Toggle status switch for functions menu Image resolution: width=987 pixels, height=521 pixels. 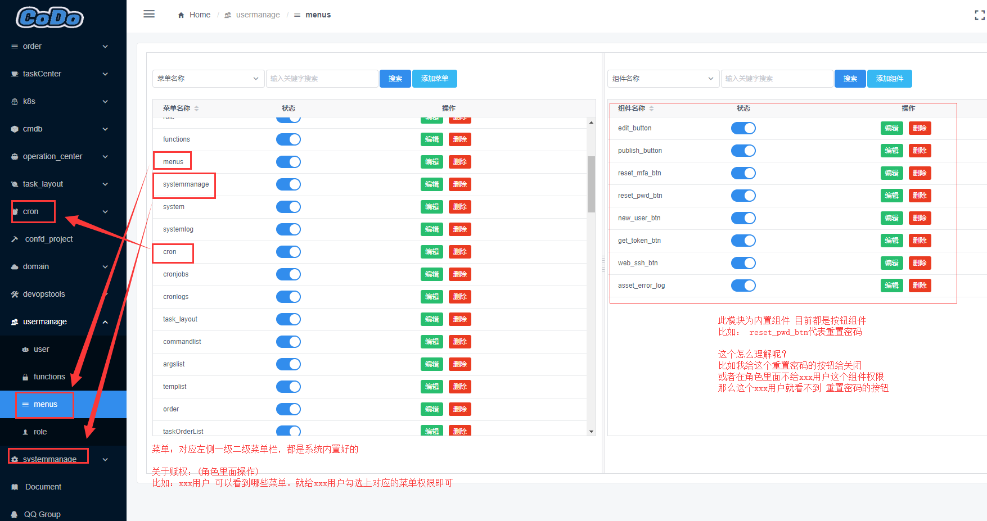(x=289, y=139)
